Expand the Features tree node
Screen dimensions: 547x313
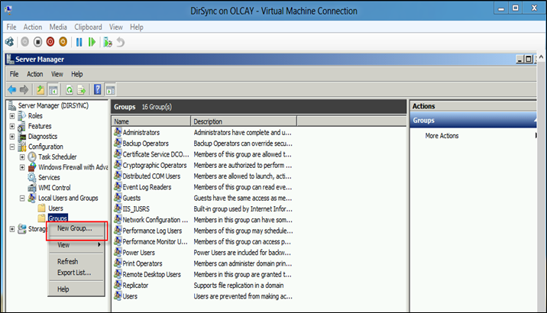pos(12,126)
